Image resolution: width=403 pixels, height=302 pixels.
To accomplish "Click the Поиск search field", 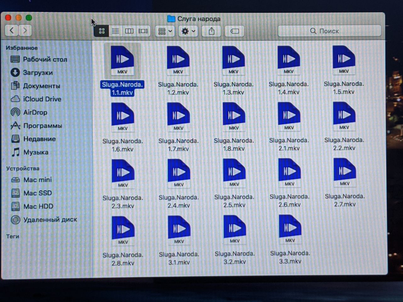I will (x=329, y=31).
